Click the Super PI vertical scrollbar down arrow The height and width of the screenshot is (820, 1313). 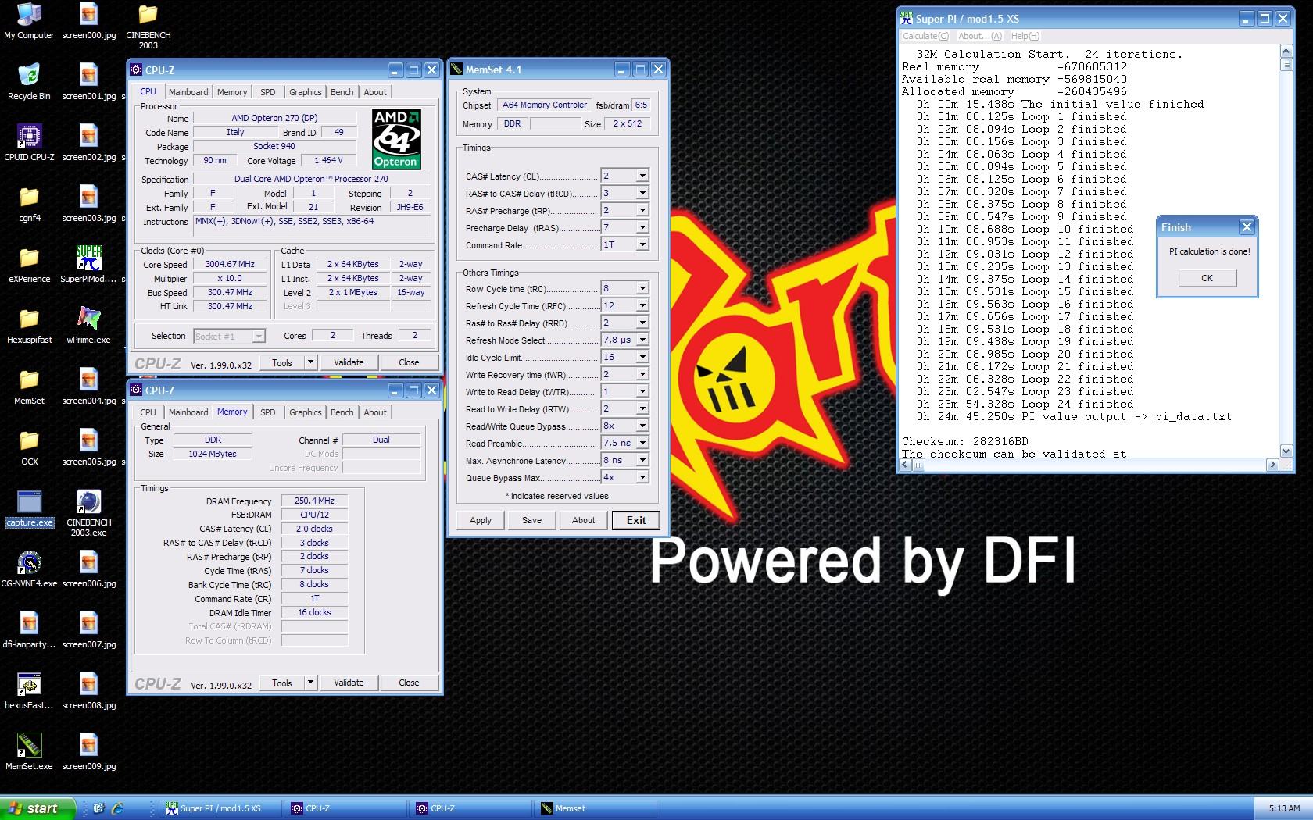(x=1286, y=451)
